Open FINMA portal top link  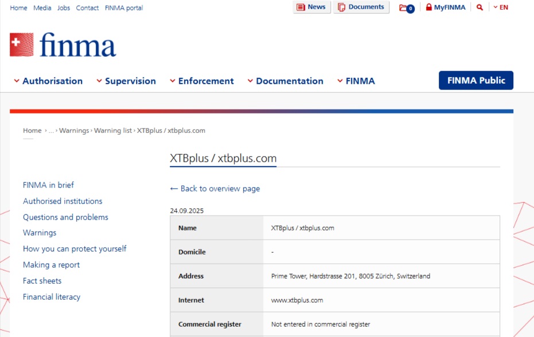click(x=124, y=8)
